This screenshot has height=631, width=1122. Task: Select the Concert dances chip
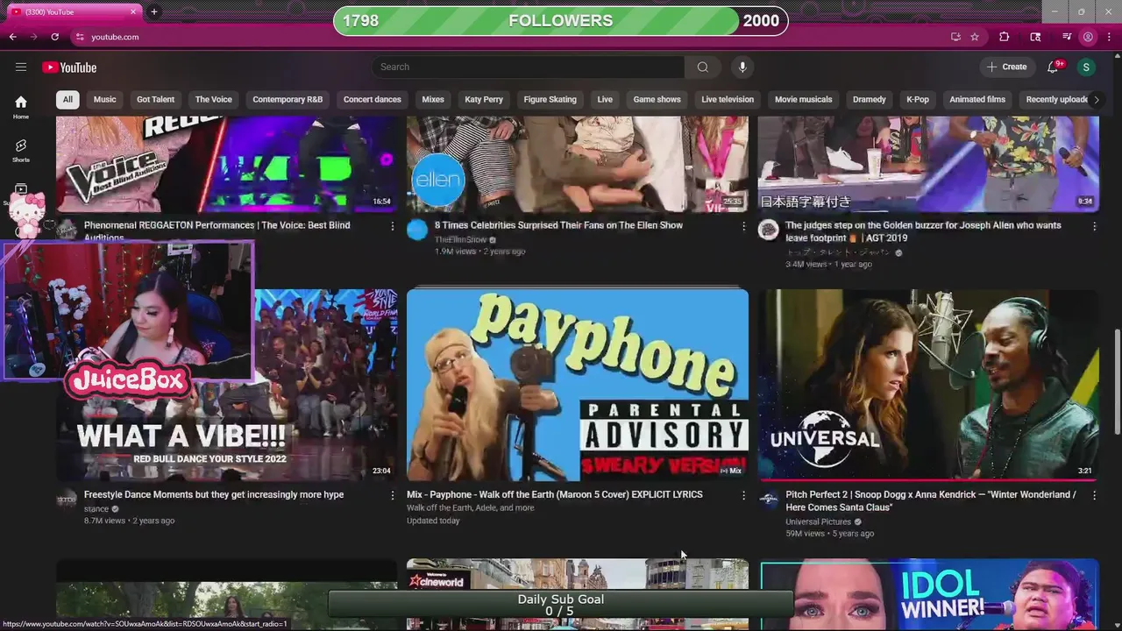pos(373,99)
